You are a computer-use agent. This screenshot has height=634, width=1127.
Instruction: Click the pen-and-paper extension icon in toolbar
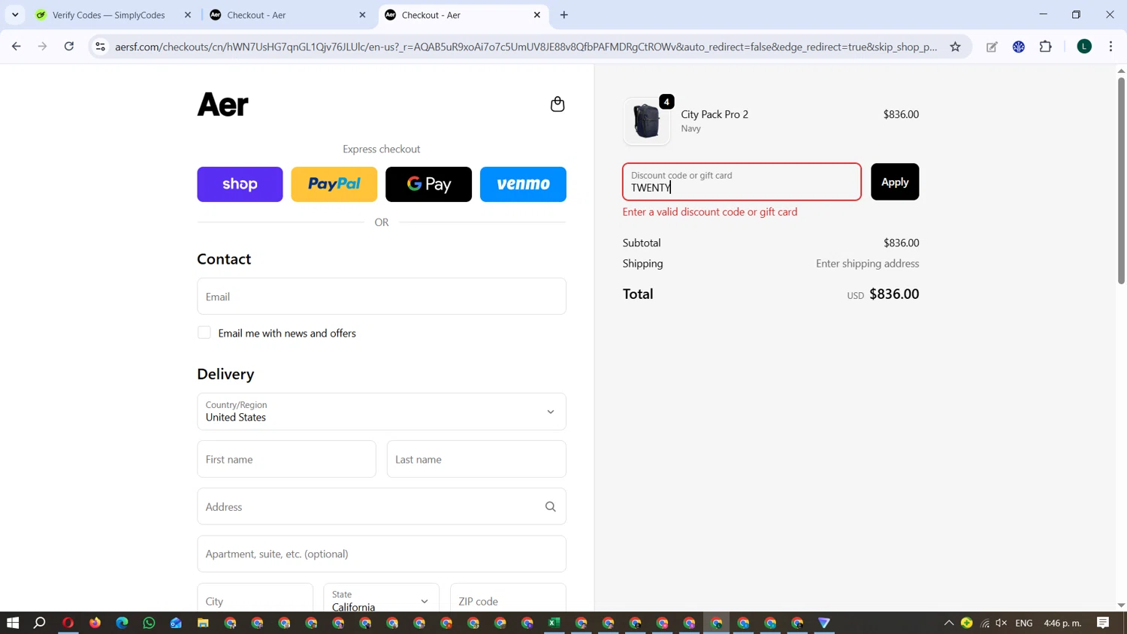click(992, 47)
